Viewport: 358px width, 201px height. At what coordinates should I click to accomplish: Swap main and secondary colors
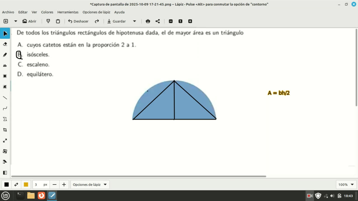(x=16, y=185)
